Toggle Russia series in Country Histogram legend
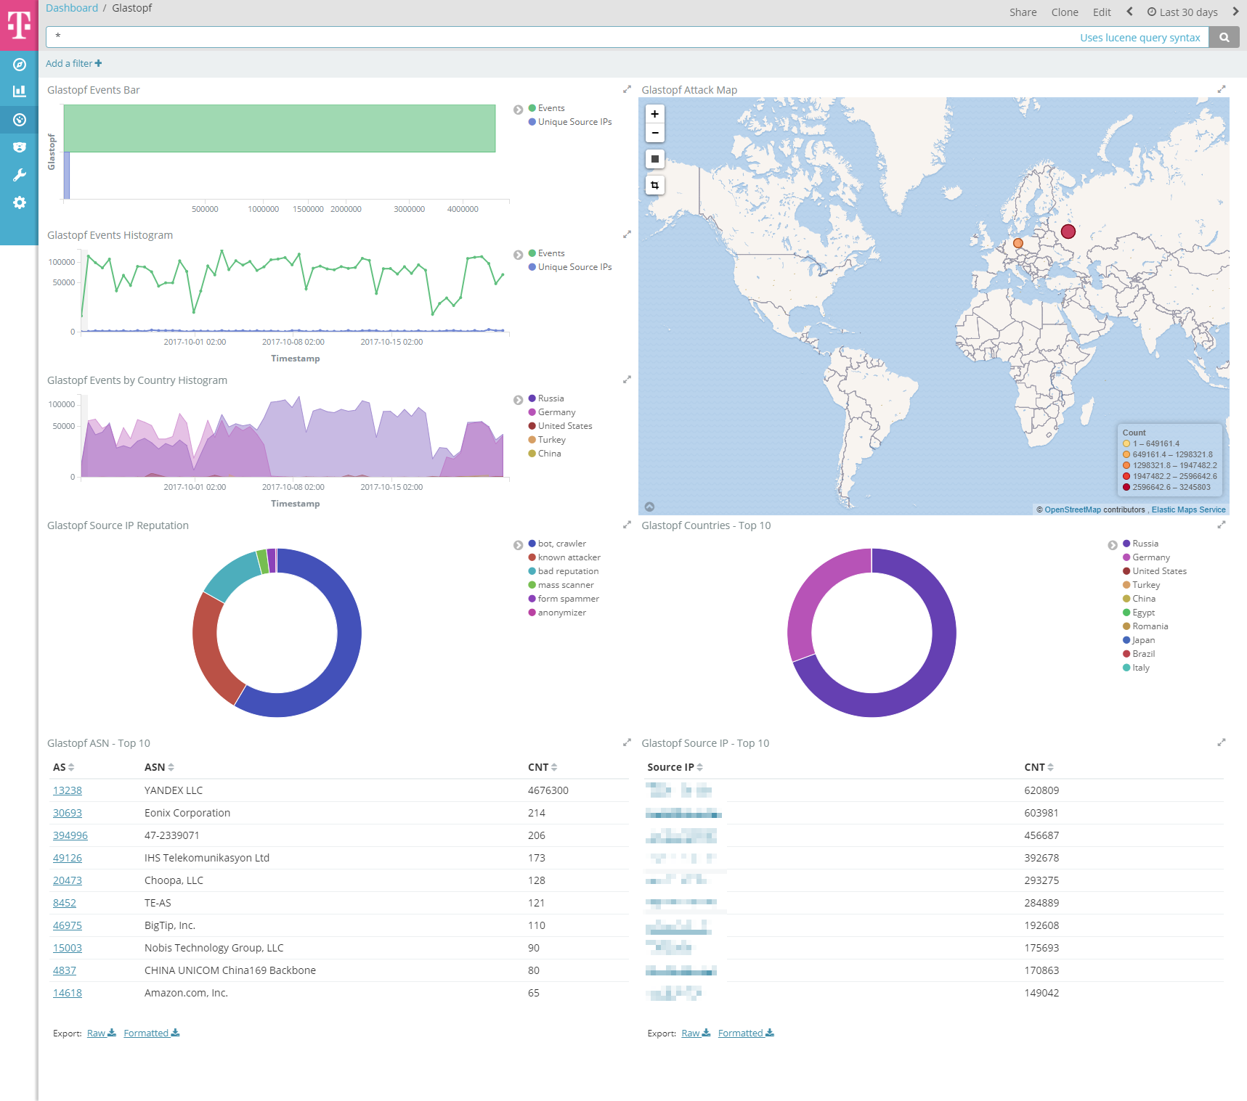 (551, 398)
